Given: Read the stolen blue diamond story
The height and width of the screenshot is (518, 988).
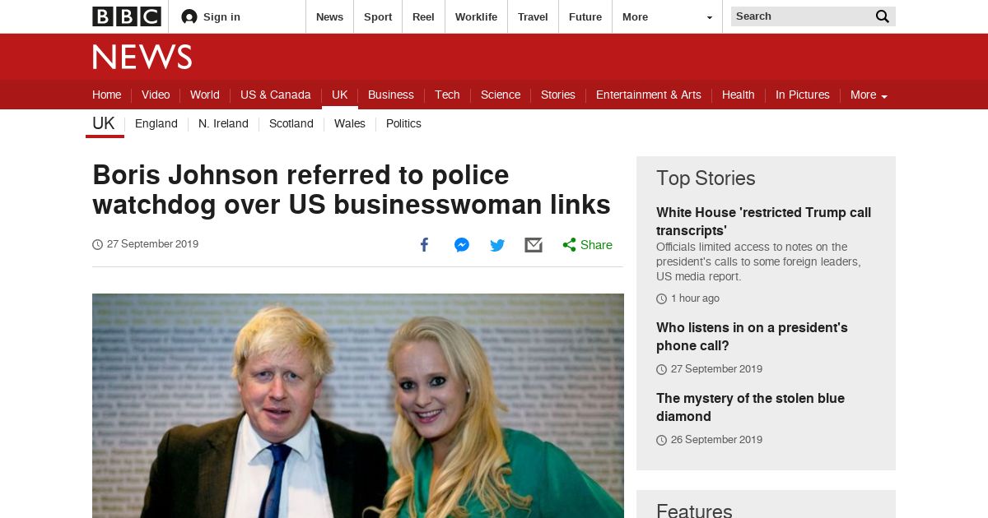Looking at the screenshot, I should click(750, 407).
